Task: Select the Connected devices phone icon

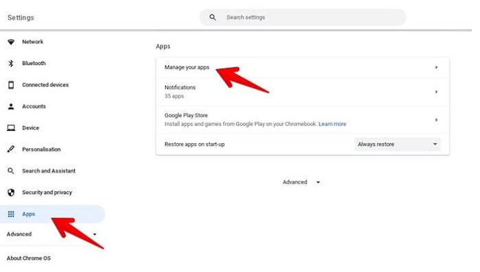Action: tap(11, 85)
